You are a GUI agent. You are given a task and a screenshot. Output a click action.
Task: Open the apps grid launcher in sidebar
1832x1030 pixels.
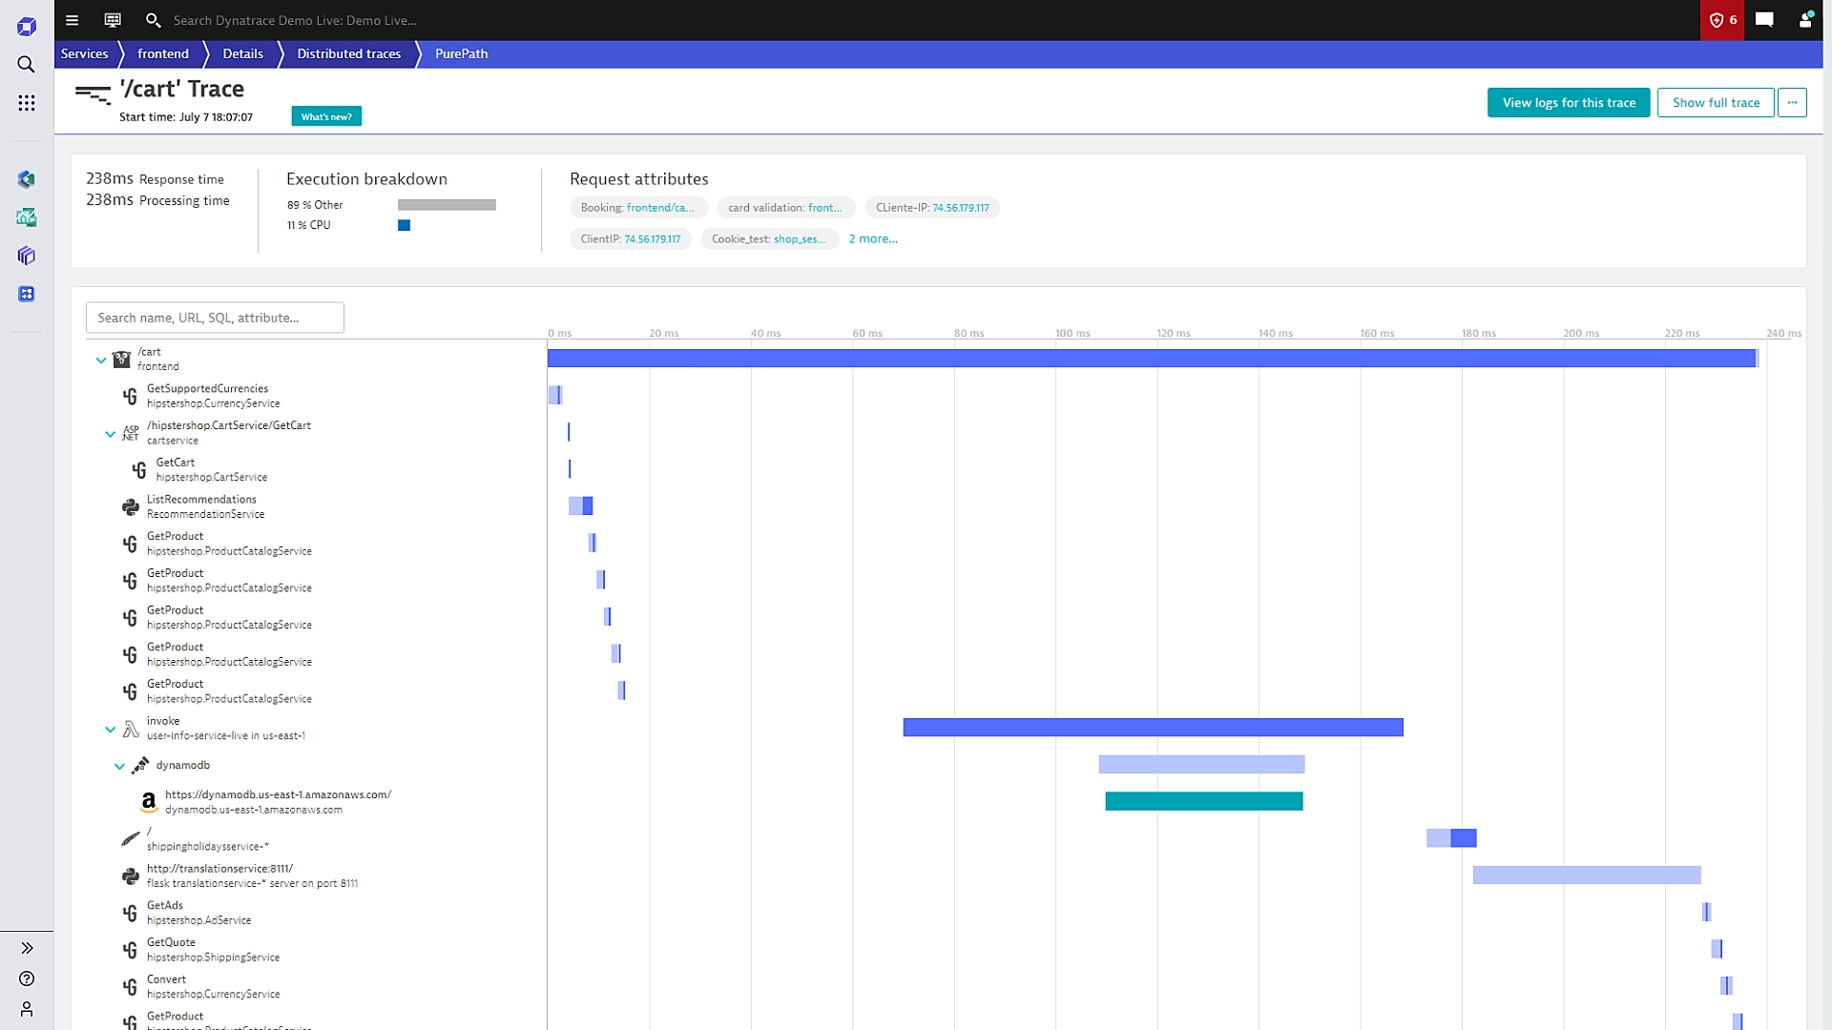pos(27,102)
